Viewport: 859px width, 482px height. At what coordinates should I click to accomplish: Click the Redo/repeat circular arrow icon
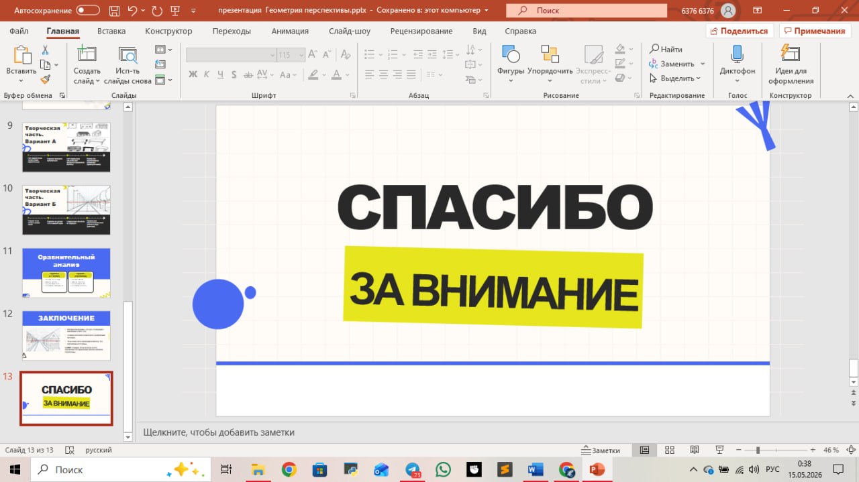click(156, 11)
